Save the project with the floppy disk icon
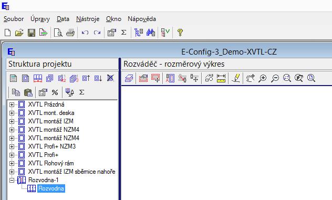 point(32,33)
